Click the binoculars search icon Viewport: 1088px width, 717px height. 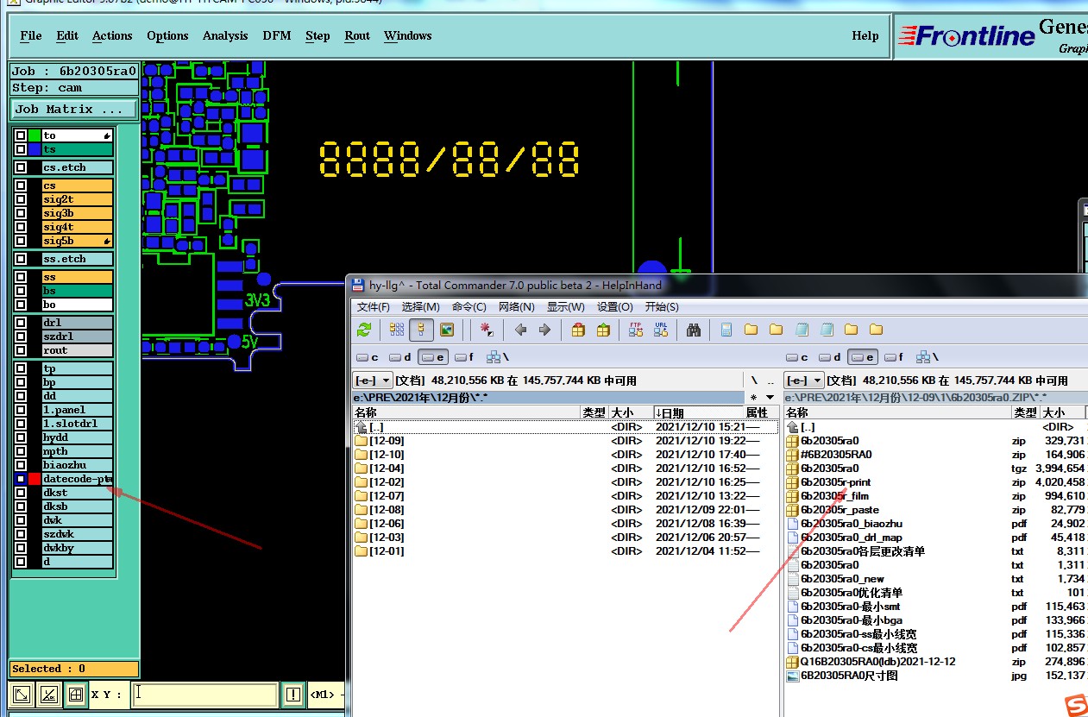tap(693, 330)
